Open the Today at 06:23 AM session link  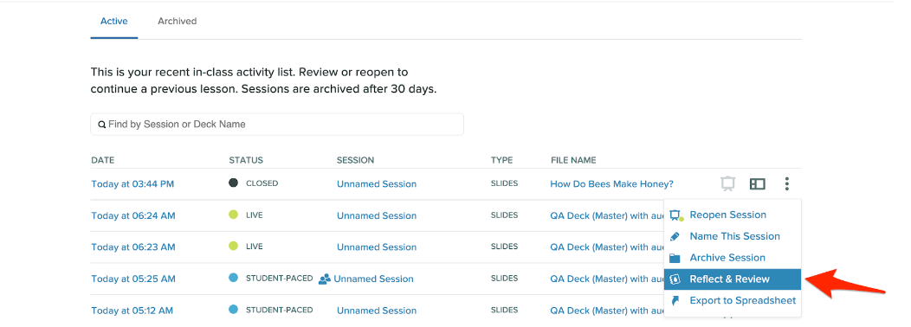(x=133, y=247)
